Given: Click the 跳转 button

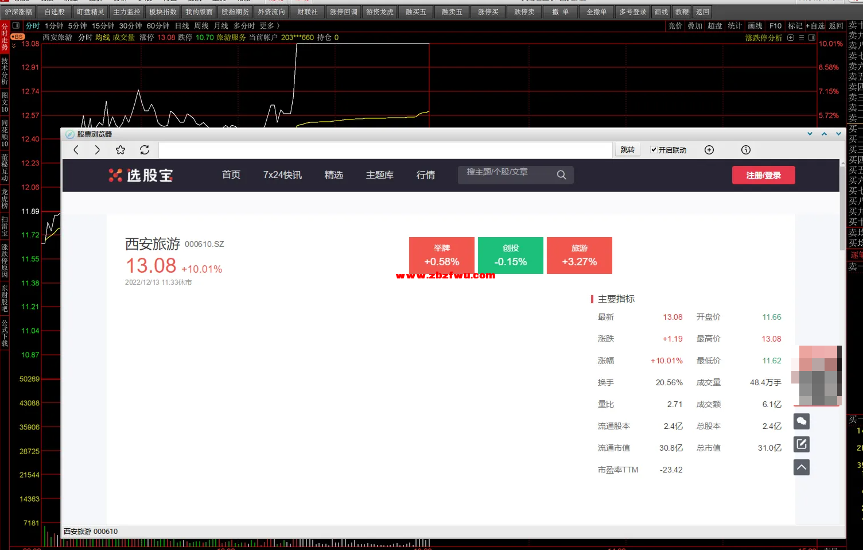Looking at the screenshot, I should tap(628, 150).
